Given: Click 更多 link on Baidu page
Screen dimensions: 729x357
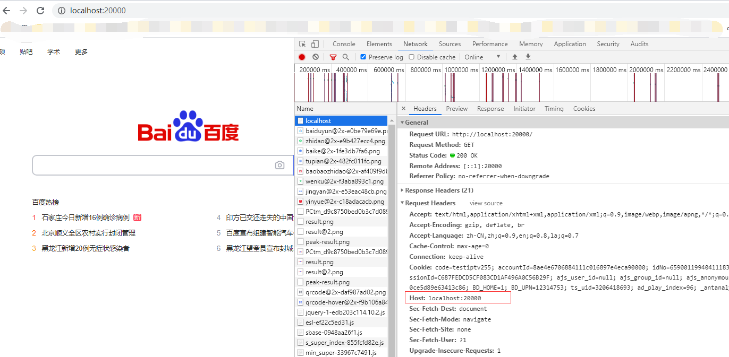Looking at the screenshot, I should 81,51.
